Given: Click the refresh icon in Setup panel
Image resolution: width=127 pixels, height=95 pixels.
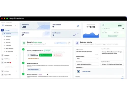Looking at the screenshot, I should [x=69, y=43].
